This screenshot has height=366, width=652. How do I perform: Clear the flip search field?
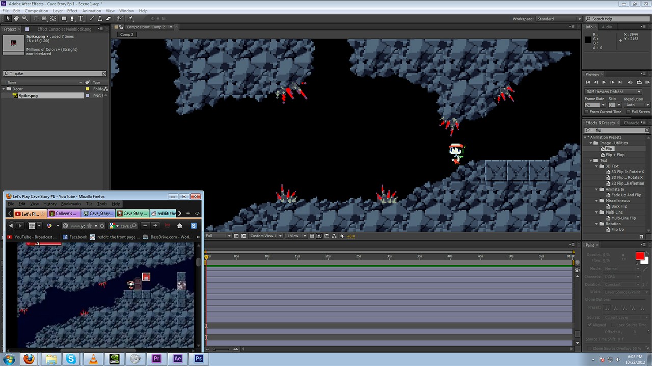pos(647,130)
